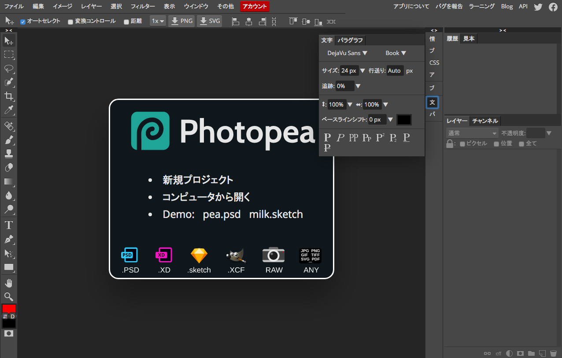Open the 通常 blend mode dropdown
Image resolution: width=562 pixels, height=358 pixels.
[472, 133]
